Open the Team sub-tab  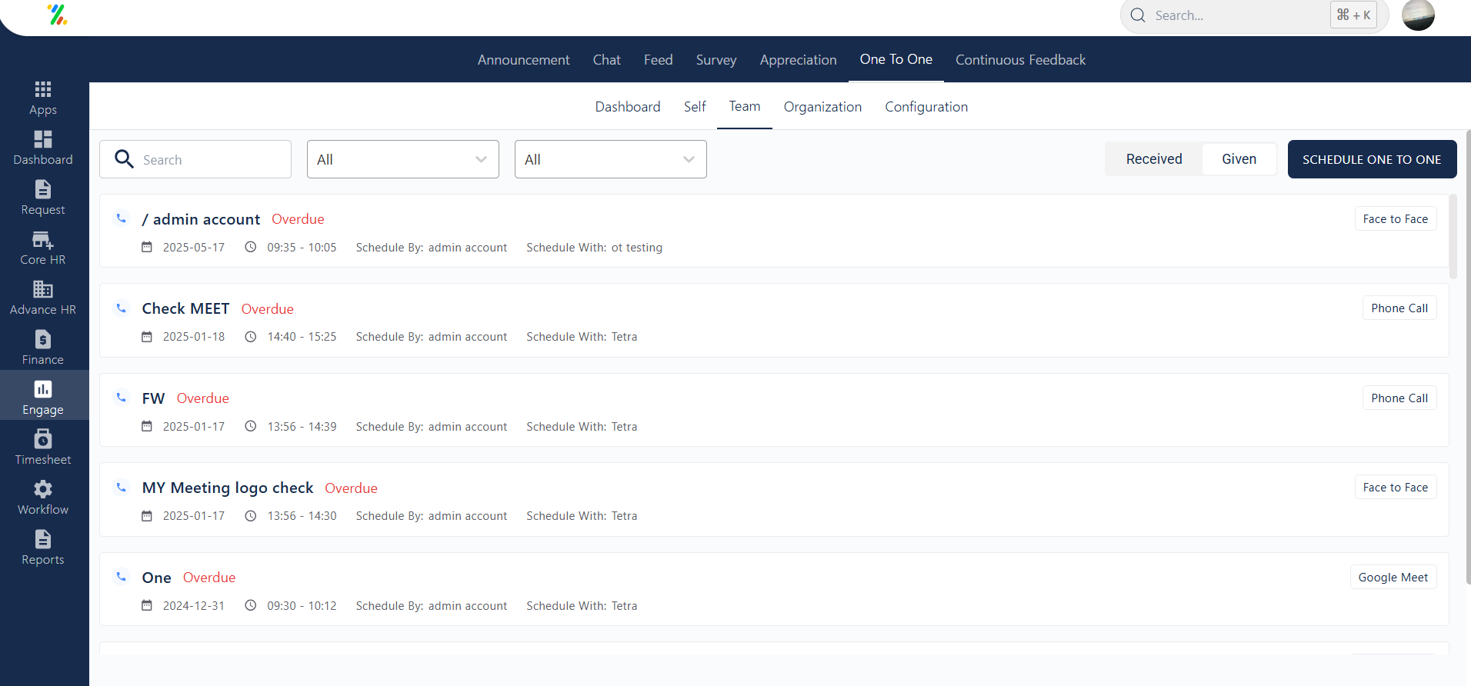pos(745,106)
